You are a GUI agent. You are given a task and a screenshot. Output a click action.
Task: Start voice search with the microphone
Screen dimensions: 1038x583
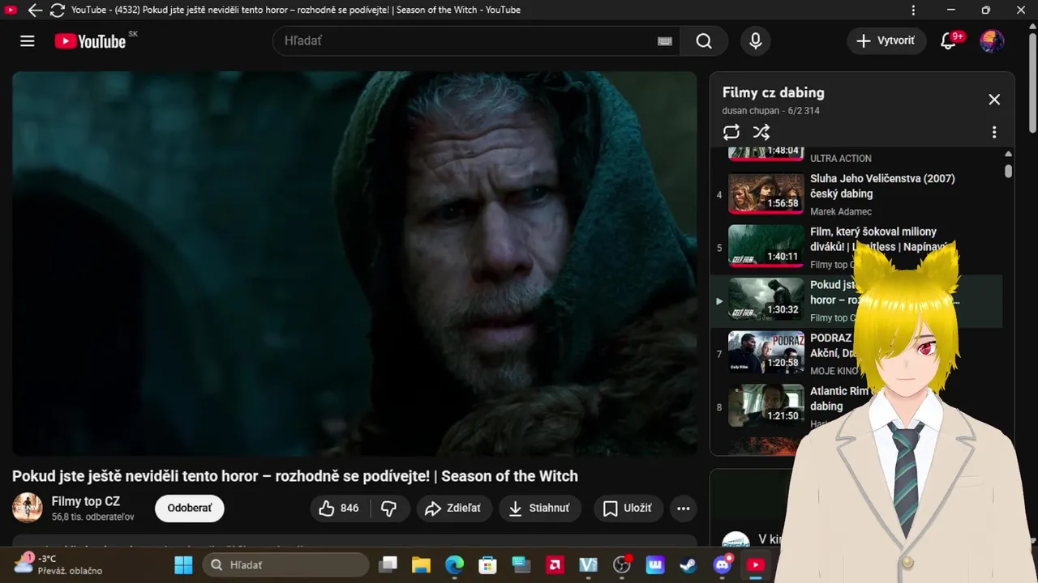[x=756, y=41]
